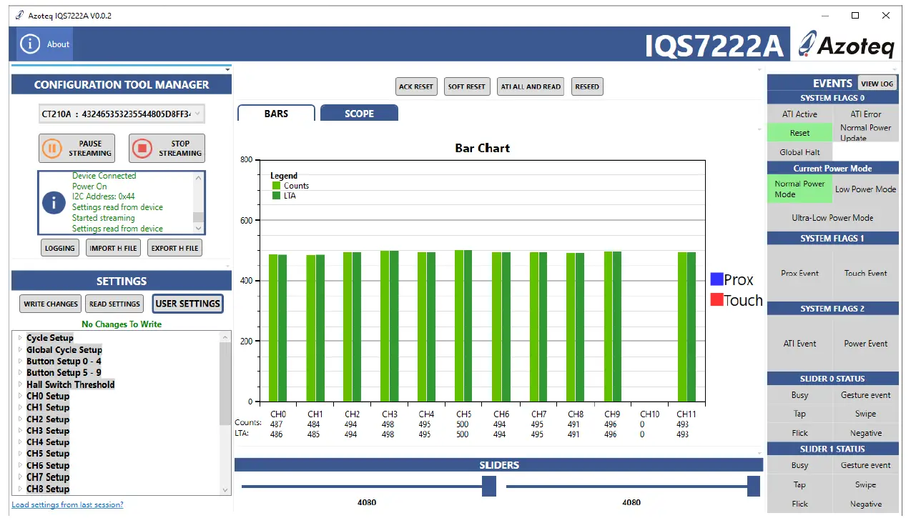The width and height of the screenshot is (911, 523).
Task: Click the info icon beside the device status log
Action: tap(53, 203)
